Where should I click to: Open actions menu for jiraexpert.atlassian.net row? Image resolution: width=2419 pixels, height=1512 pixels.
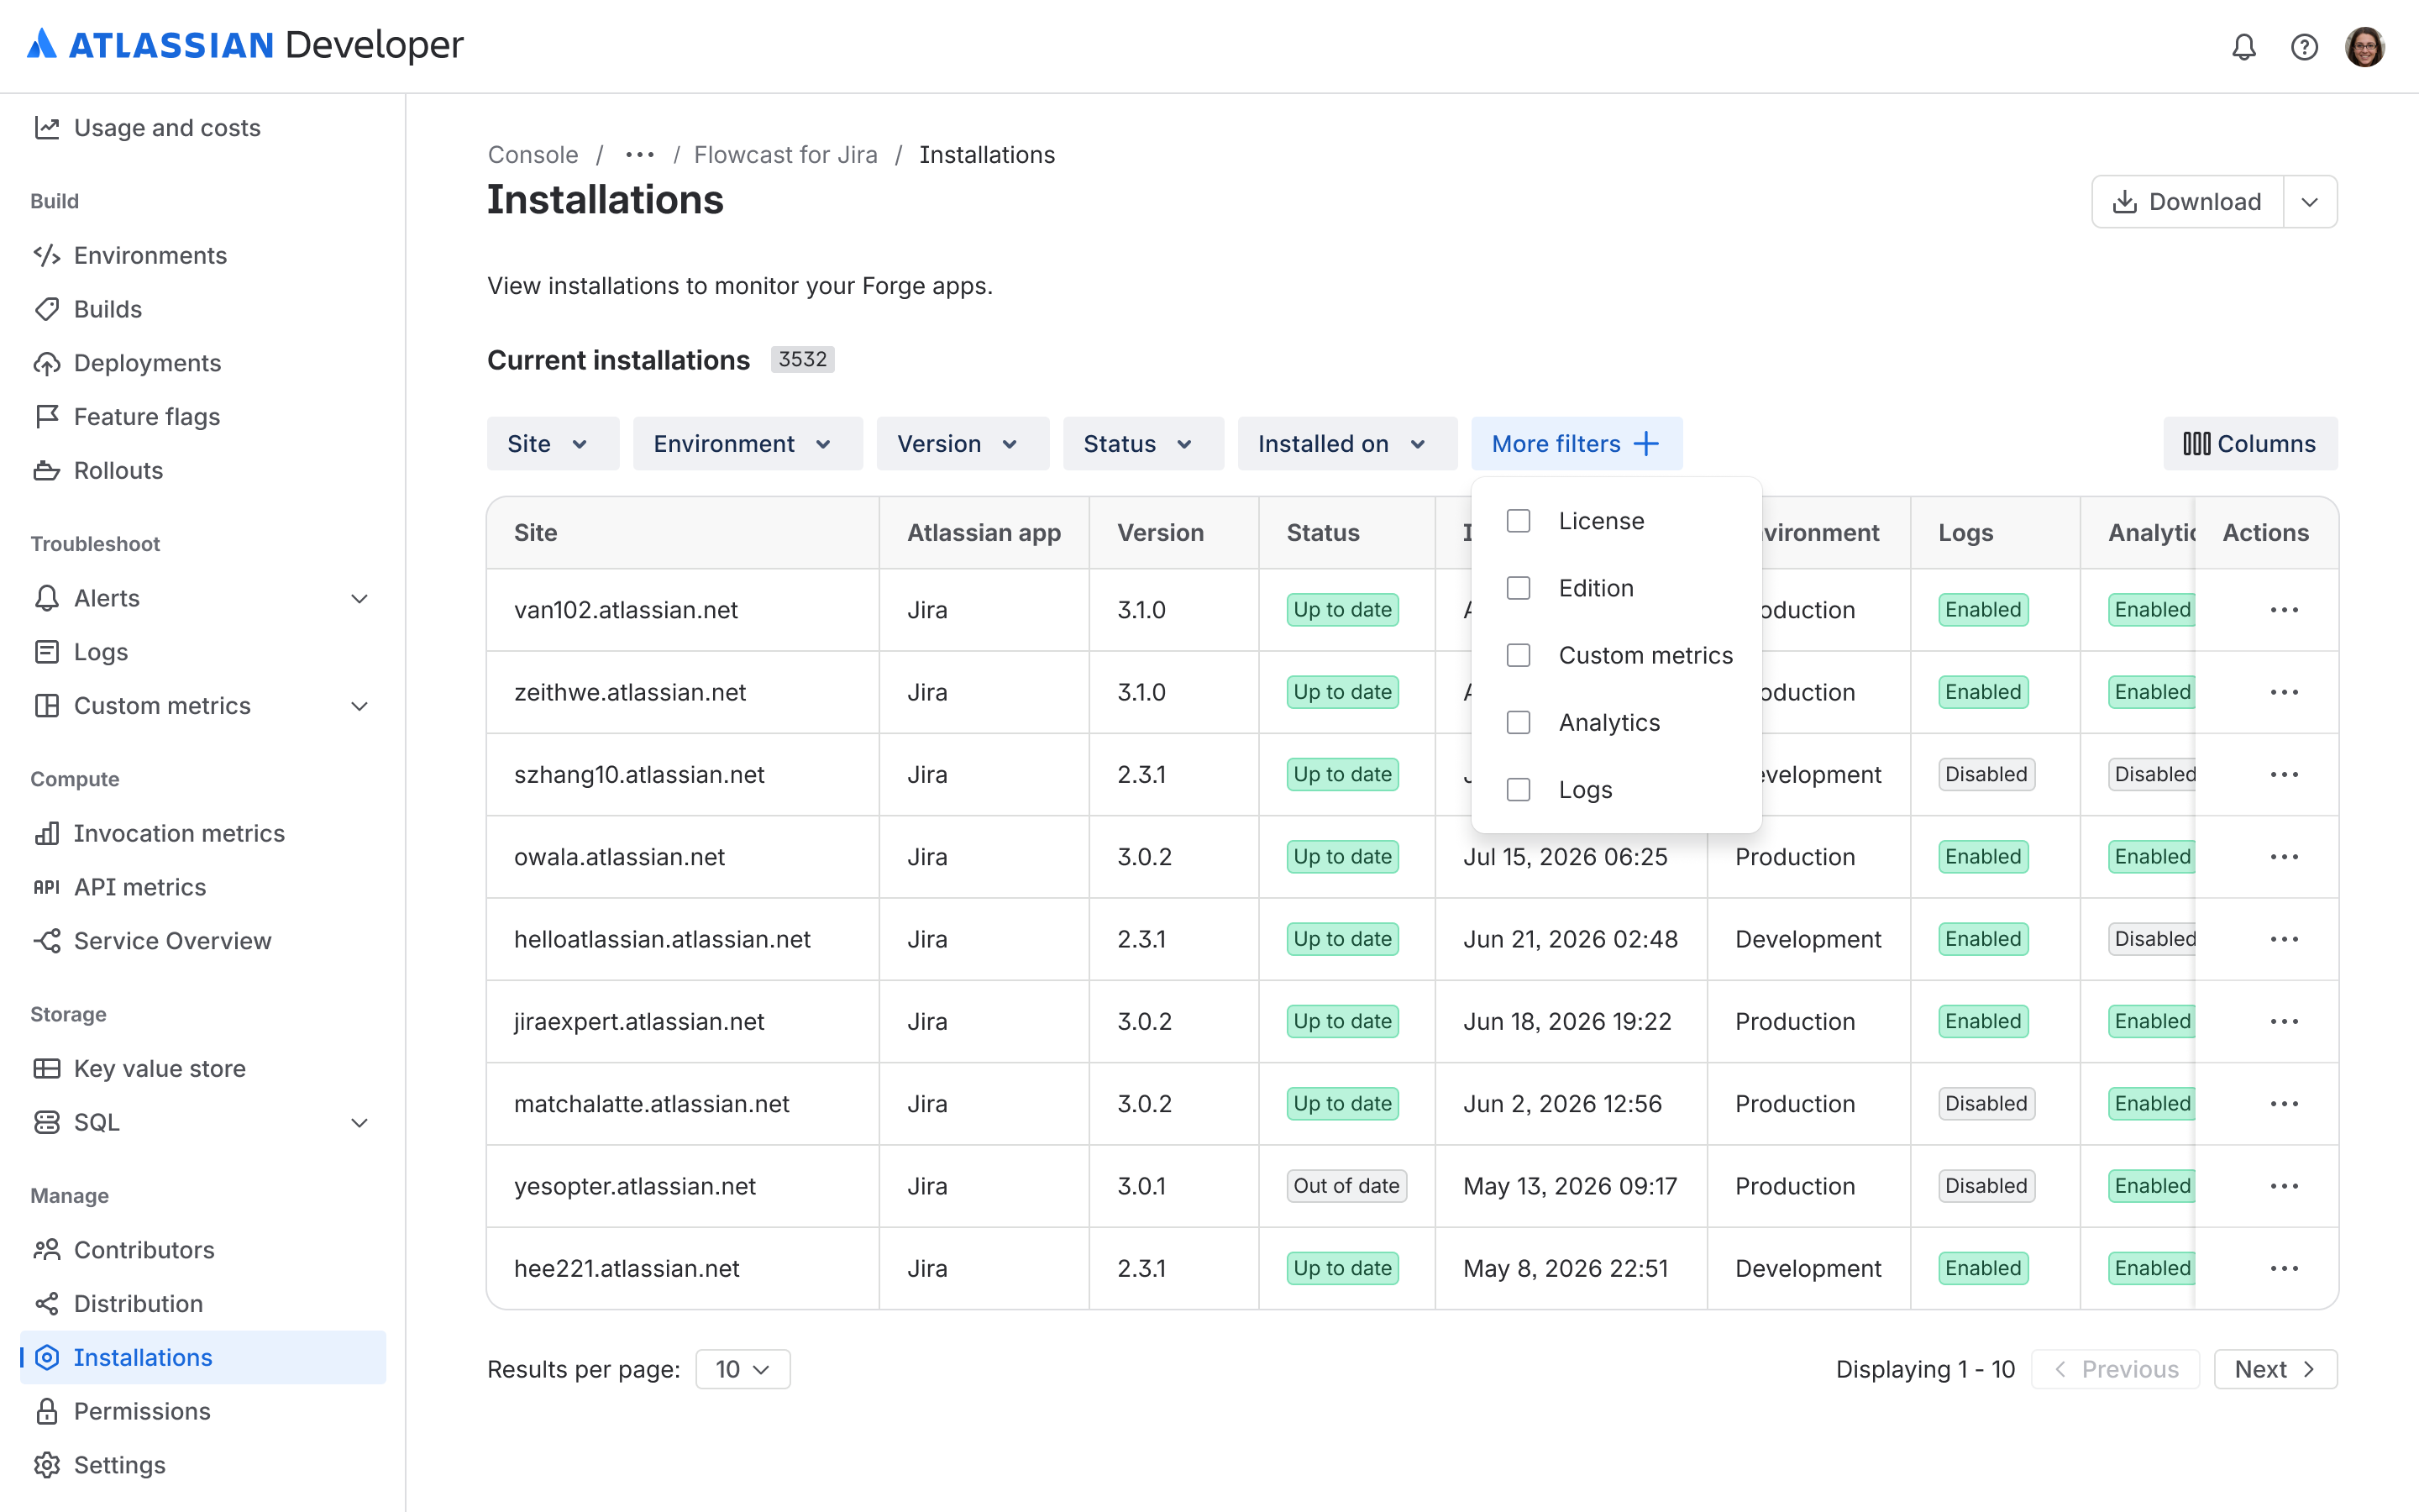(x=2284, y=1022)
